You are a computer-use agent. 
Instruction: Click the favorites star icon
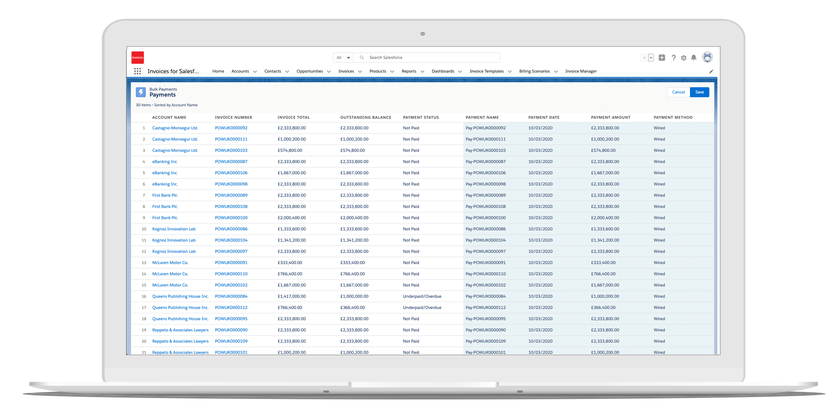pyautogui.click(x=644, y=58)
